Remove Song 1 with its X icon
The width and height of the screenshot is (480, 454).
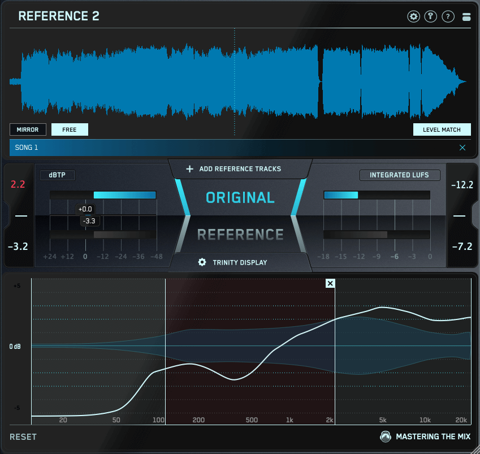462,148
